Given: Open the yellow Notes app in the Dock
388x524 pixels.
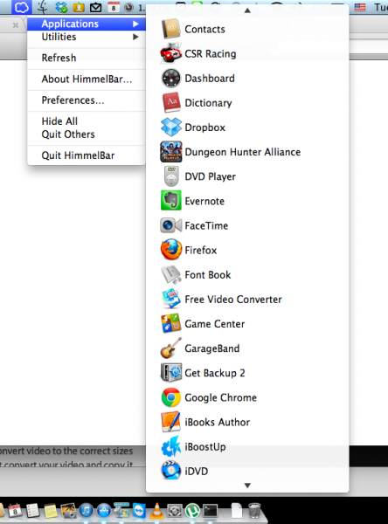Looking at the screenshot, I should [51, 511].
